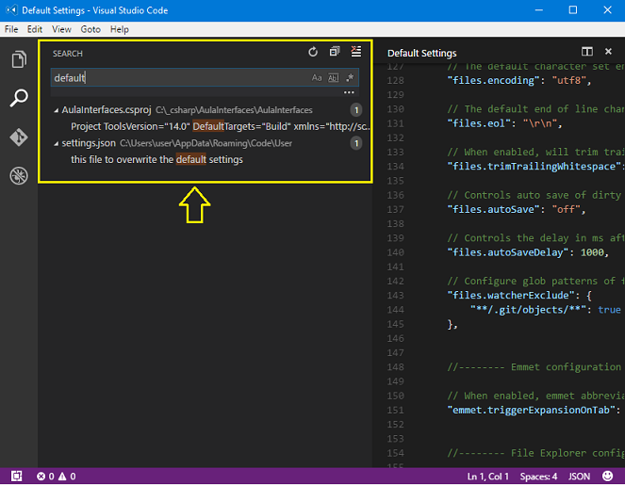Maximize the Visual Studio Code window

tap(573, 10)
